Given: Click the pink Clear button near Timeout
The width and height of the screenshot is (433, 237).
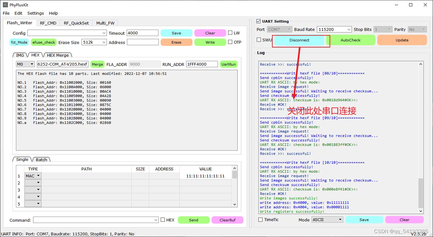Looking at the screenshot, I should pos(210,33).
